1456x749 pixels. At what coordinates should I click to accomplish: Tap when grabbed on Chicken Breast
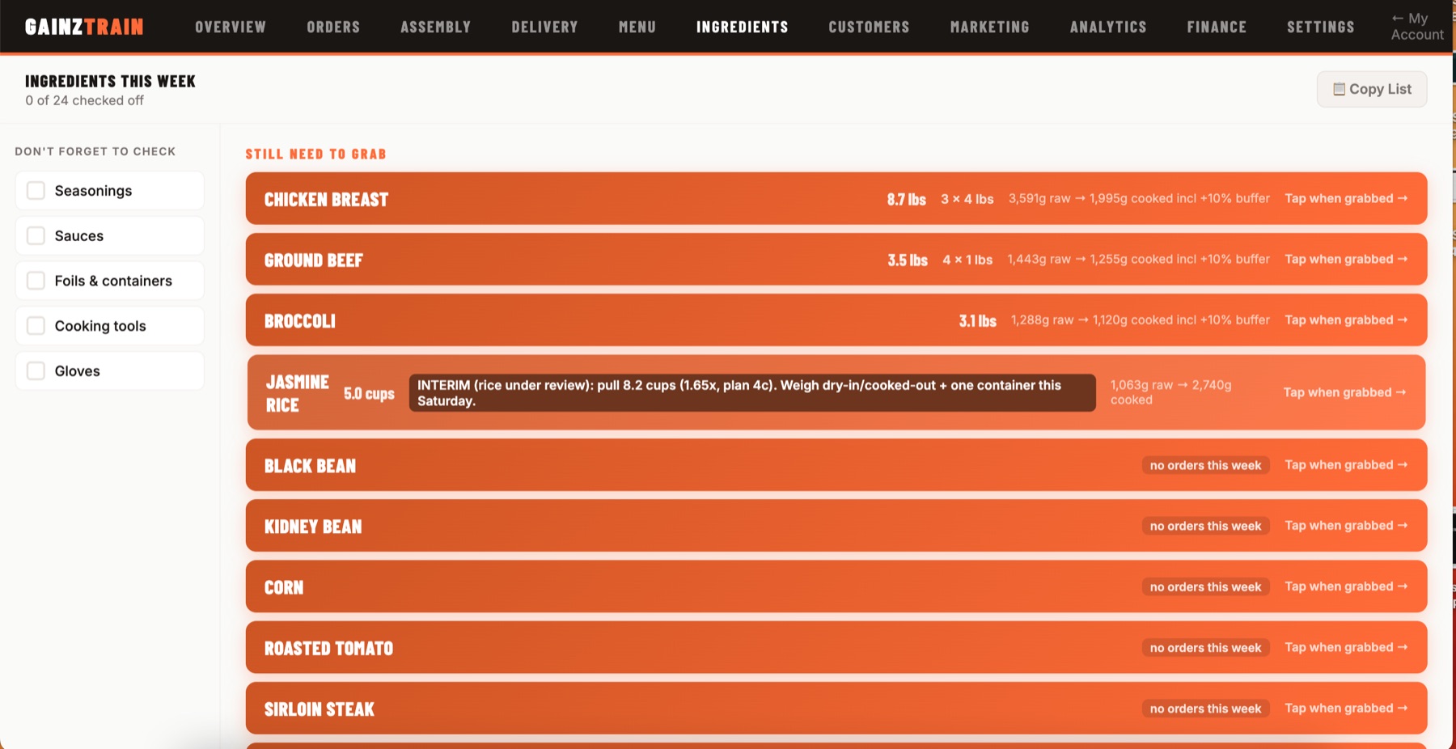coord(1346,198)
